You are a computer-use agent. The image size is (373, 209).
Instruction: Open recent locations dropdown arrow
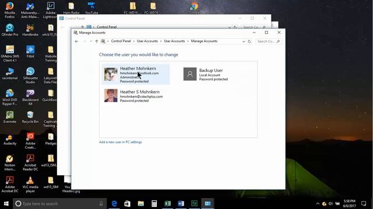click(x=91, y=41)
